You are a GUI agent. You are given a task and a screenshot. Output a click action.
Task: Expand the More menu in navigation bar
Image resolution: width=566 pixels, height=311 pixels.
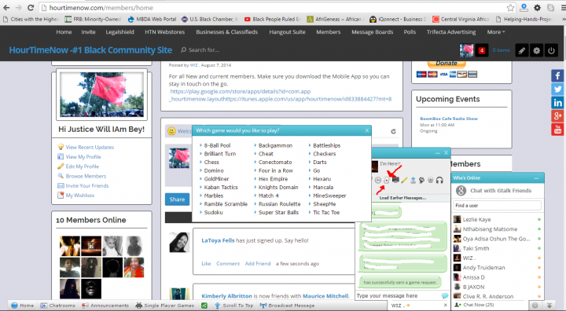pos(496,31)
